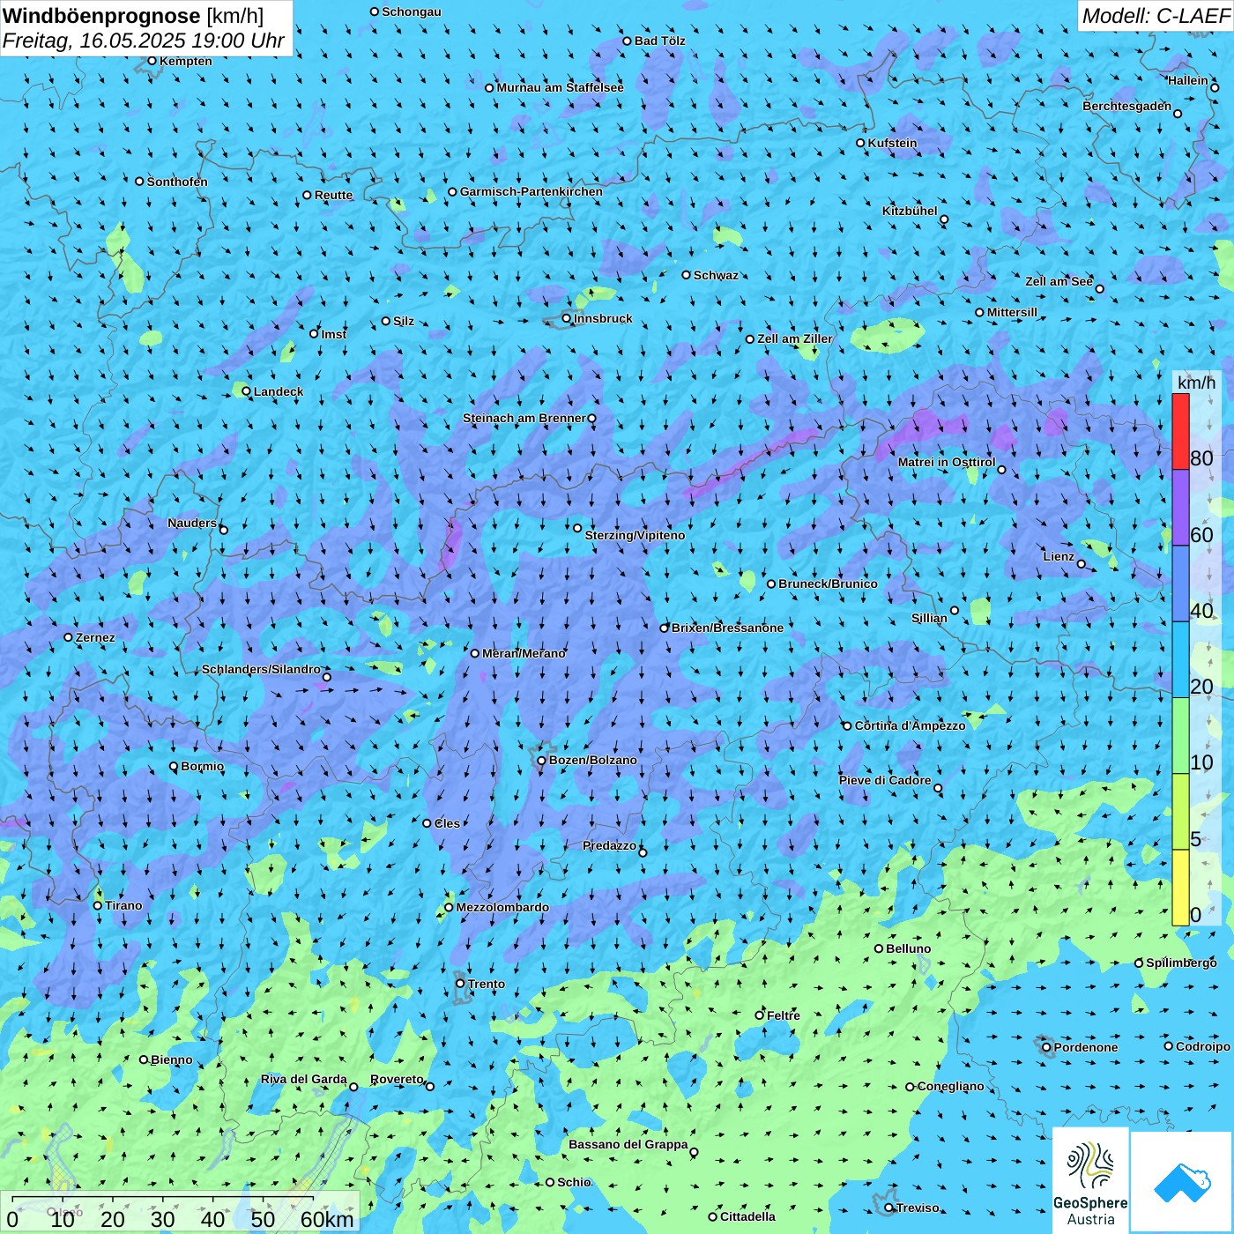Click the Meran/Merano label

524,653
